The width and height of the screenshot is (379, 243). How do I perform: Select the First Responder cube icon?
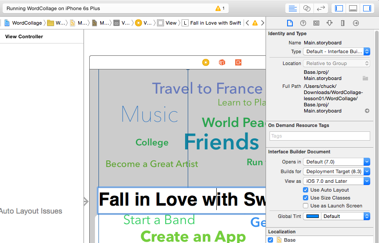(222, 62)
